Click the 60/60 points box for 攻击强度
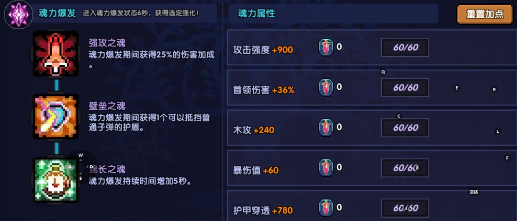Image resolution: width=517 pixels, height=221 pixels. tap(405, 47)
